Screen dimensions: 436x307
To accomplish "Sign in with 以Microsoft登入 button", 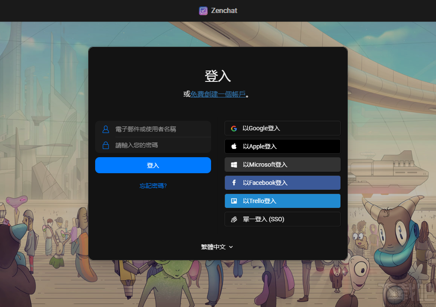I will click(282, 165).
